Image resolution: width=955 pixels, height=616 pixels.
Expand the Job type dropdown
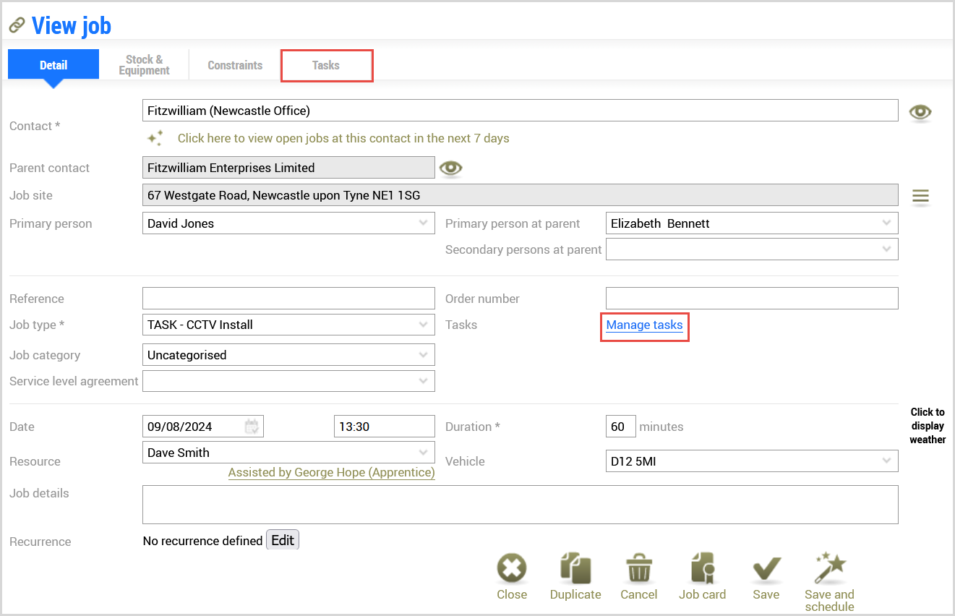[424, 325]
